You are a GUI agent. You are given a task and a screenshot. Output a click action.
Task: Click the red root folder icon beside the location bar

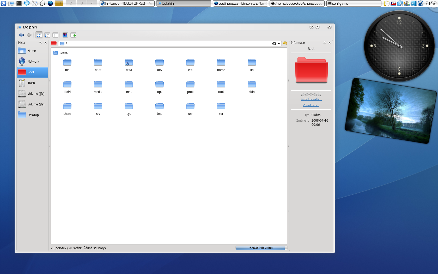tap(54, 43)
